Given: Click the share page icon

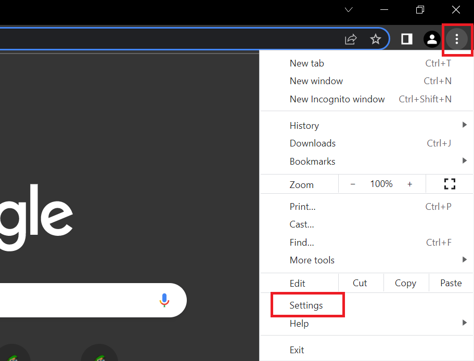Looking at the screenshot, I should click(351, 39).
